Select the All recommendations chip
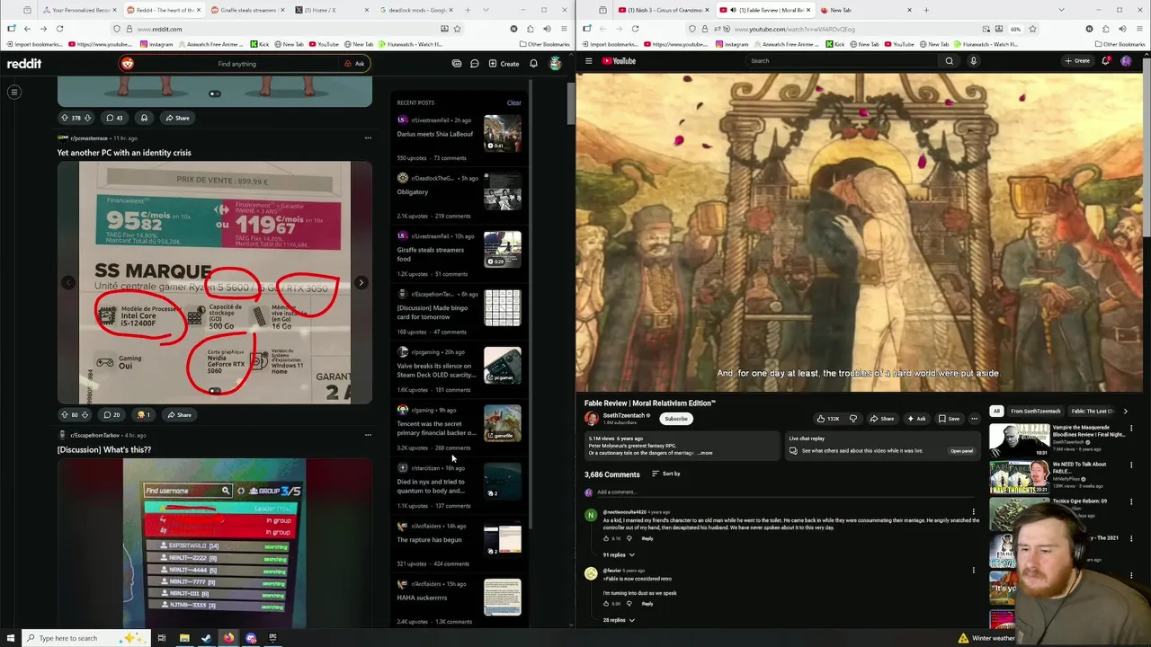The image size is (1151, 647). 996,411
